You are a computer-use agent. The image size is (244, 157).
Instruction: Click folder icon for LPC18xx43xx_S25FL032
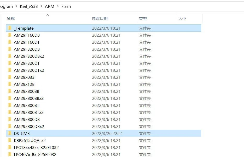click(x=10, y=147)
